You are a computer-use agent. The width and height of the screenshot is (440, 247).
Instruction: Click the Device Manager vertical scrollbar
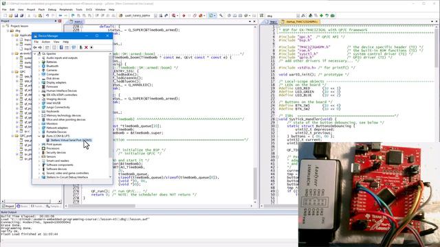(x=110, y=115)
